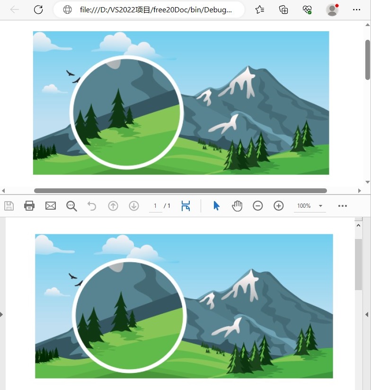Click the upper vertical scrollbar thumb
Viewport: 371px width, 390px height.
pyautogui.click(x=368, y=60)
